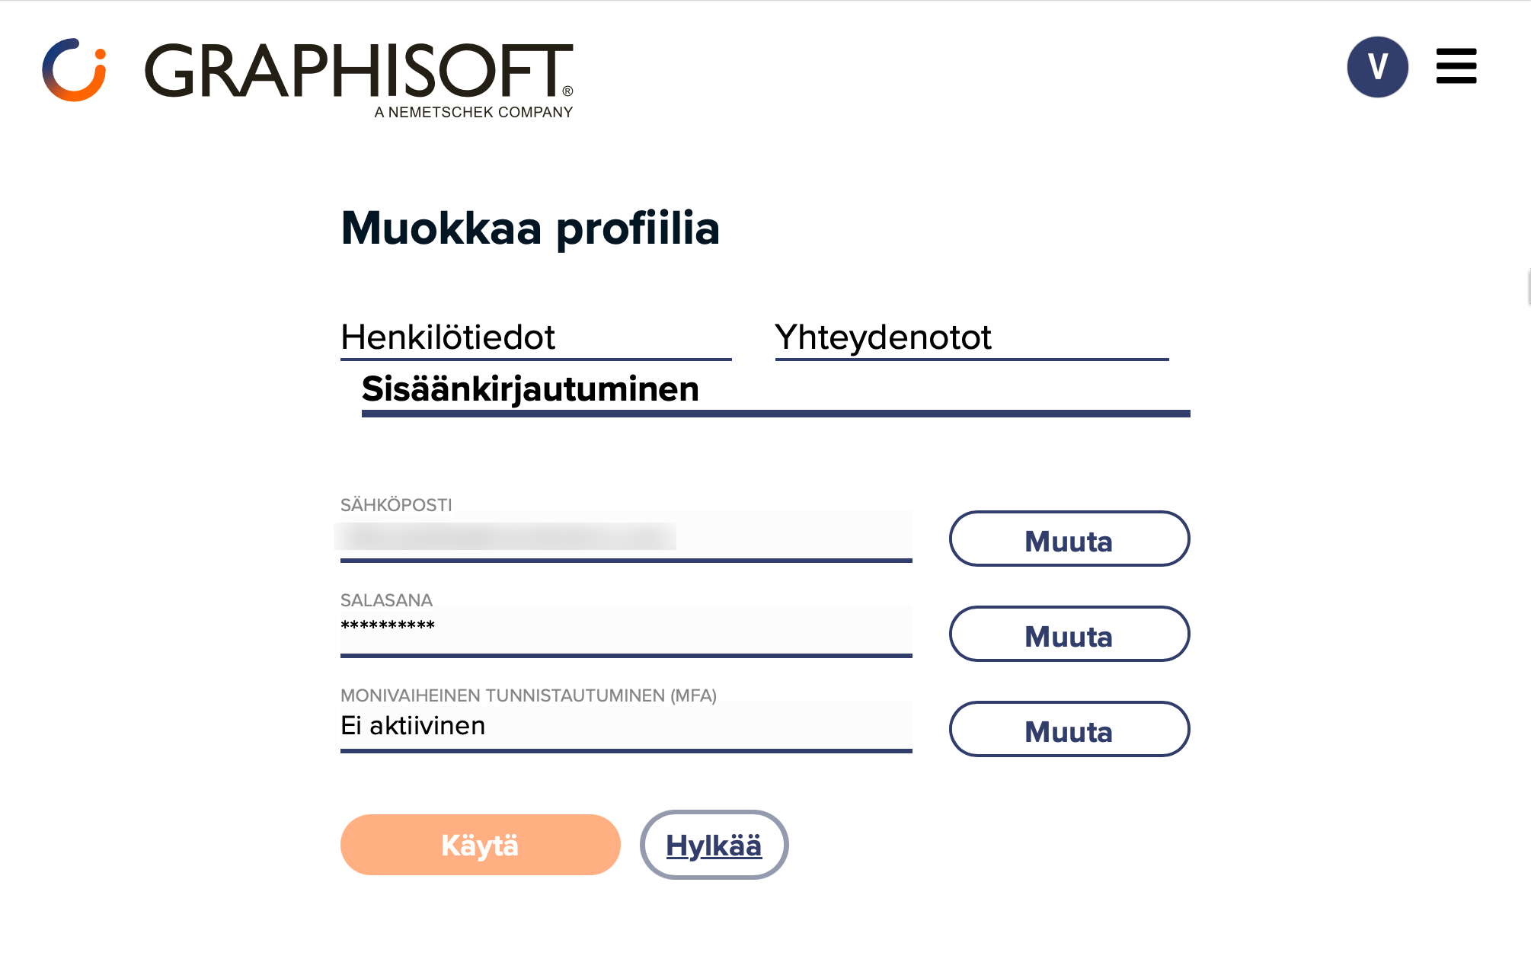Switch to the Yhteydenotot tab
1531x975 pixels.
pyautogui.click(x=971, y=339)
